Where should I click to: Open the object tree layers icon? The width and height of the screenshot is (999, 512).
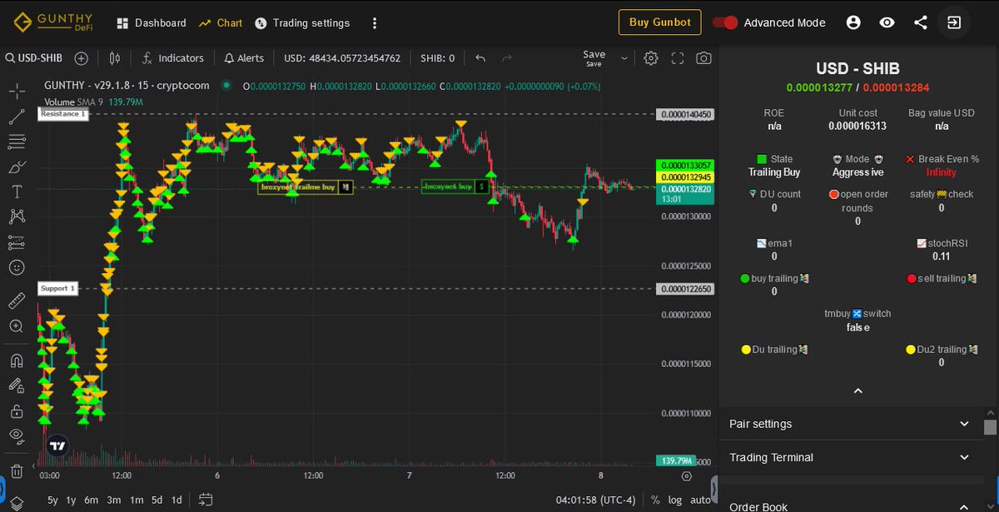click(x=16, y=502)
